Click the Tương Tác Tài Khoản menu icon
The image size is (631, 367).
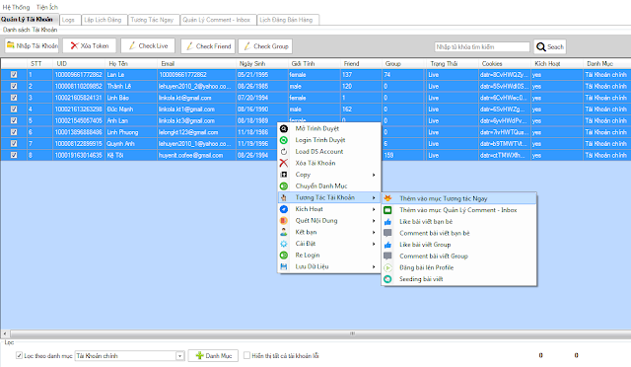tap(284, 197)
